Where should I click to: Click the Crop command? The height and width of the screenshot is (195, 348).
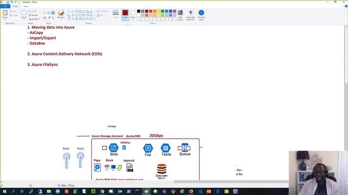(33, 11)
